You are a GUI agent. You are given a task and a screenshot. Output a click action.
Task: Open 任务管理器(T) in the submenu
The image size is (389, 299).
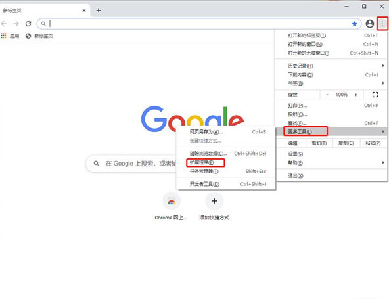226,172
